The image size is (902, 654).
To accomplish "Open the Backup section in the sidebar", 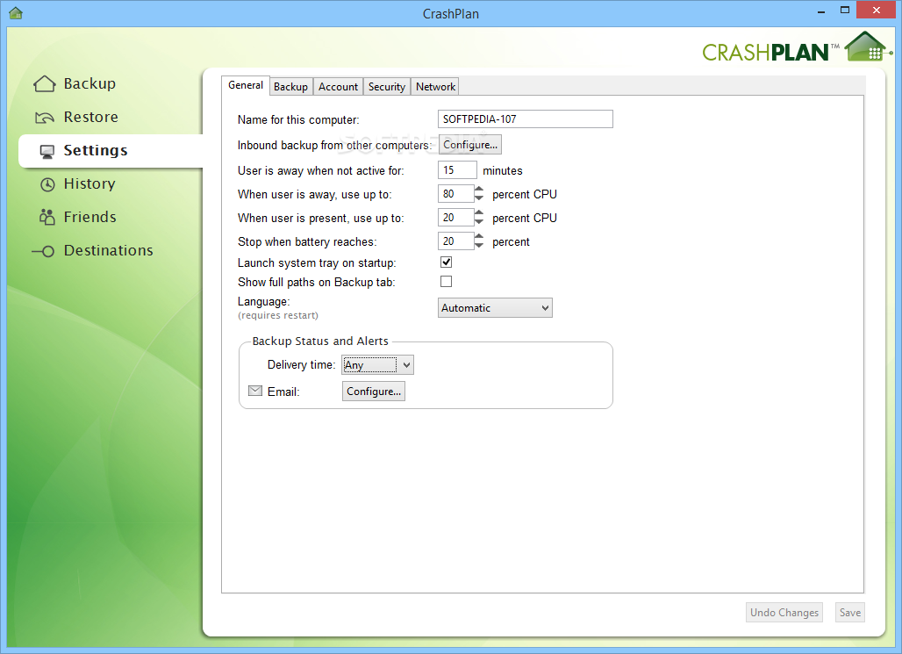I will click(89, 84).
